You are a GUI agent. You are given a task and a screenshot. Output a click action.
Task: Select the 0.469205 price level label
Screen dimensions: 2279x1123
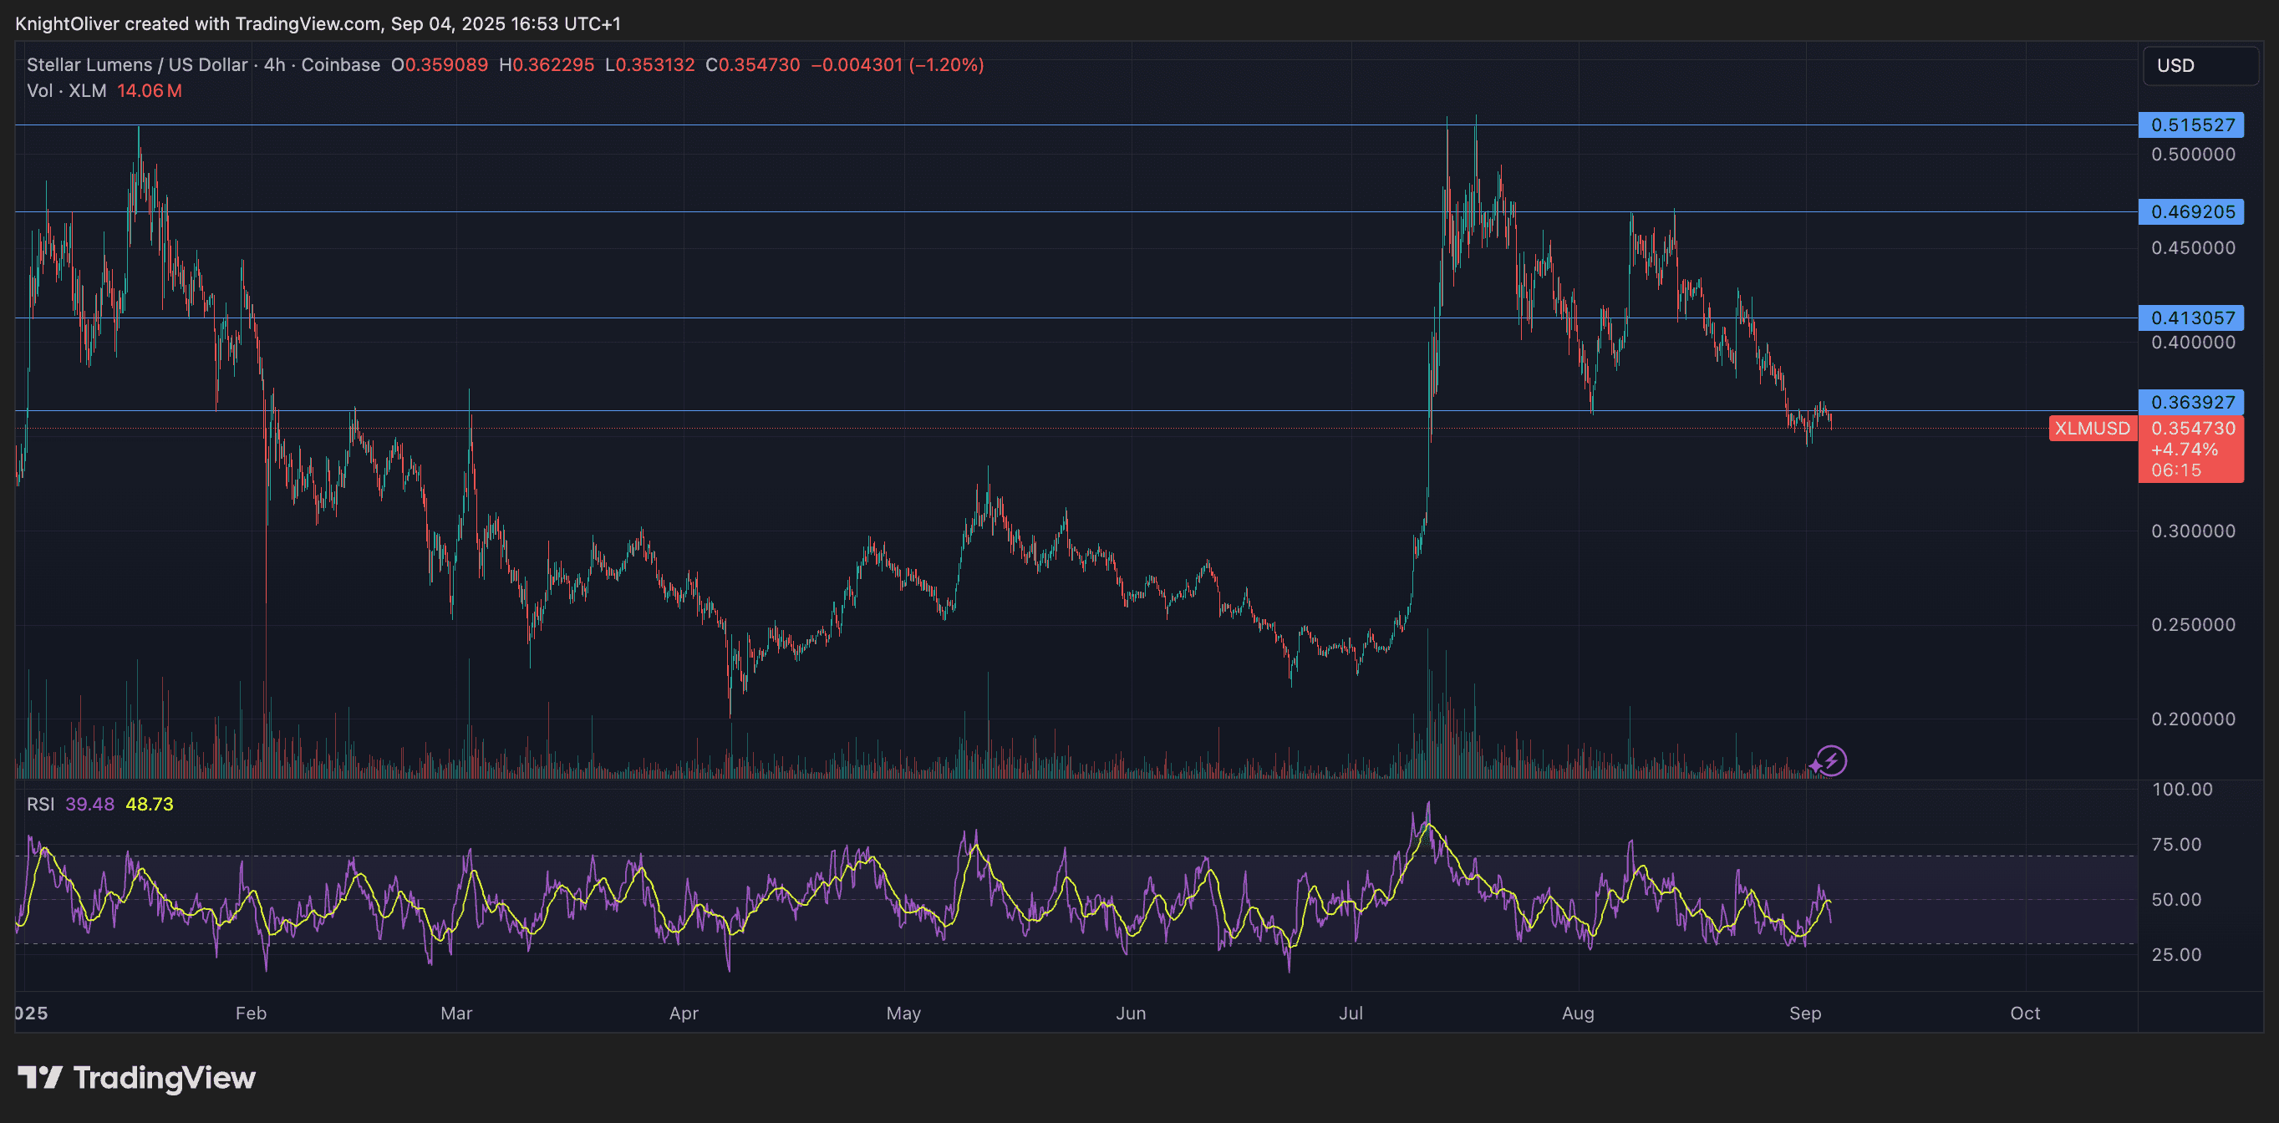click(x=2191, y=211)
